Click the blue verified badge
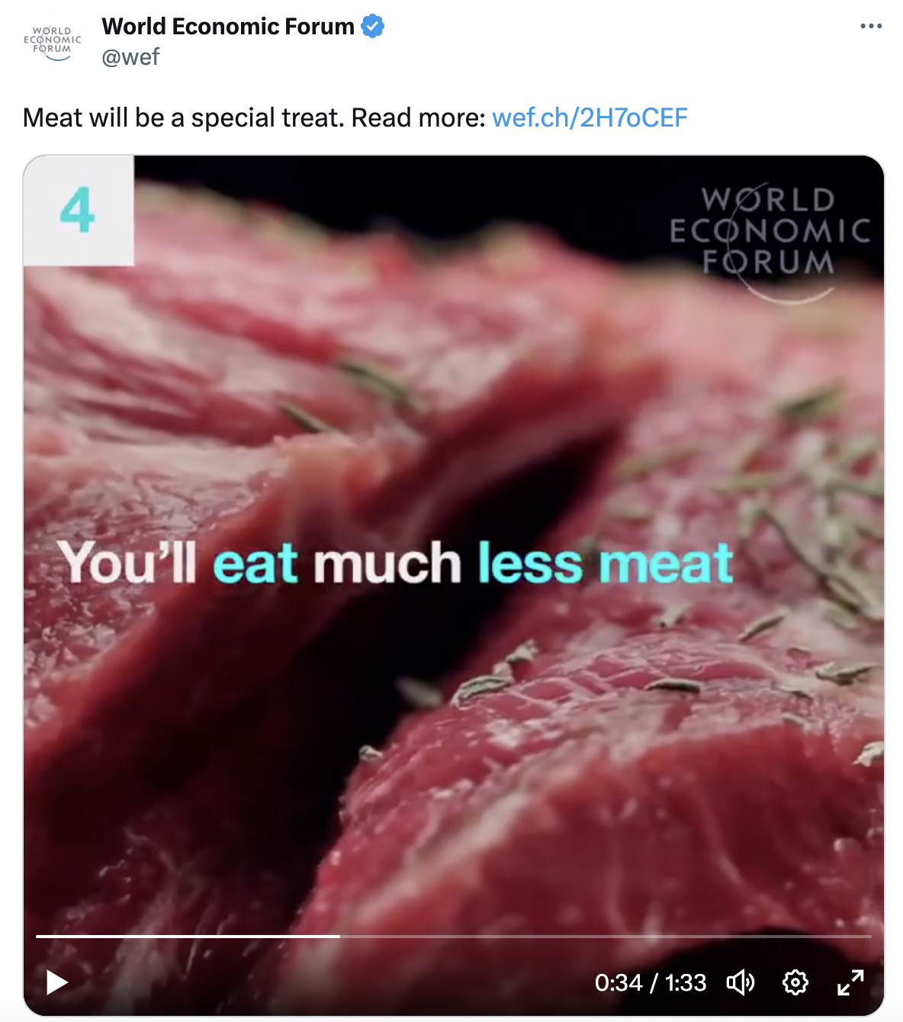This screenshot has height=1022, width=903. tap(372, 27)
